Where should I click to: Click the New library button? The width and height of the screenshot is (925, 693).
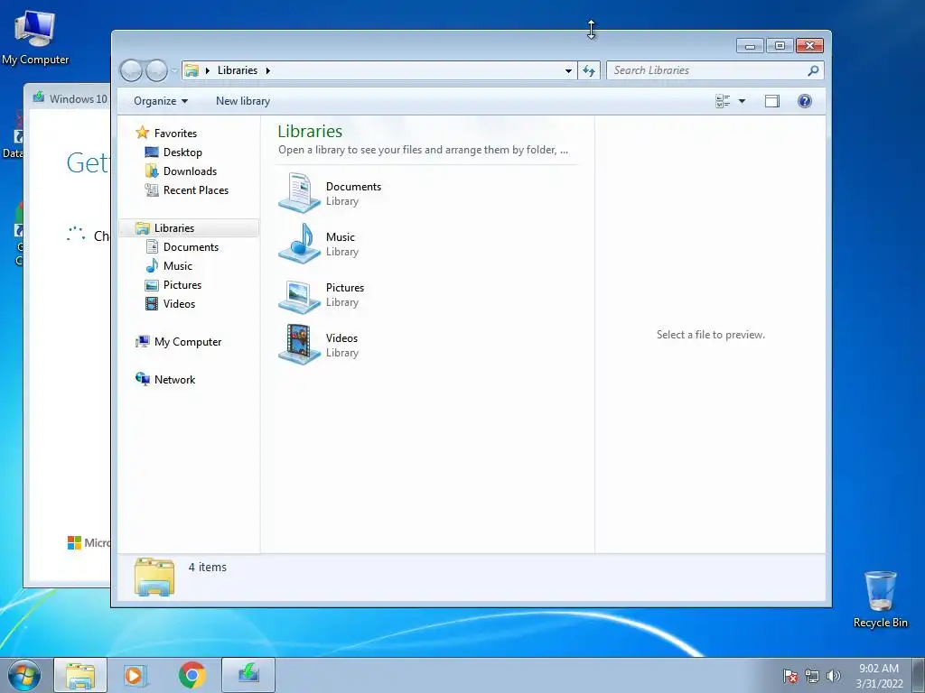coord(243,101)
